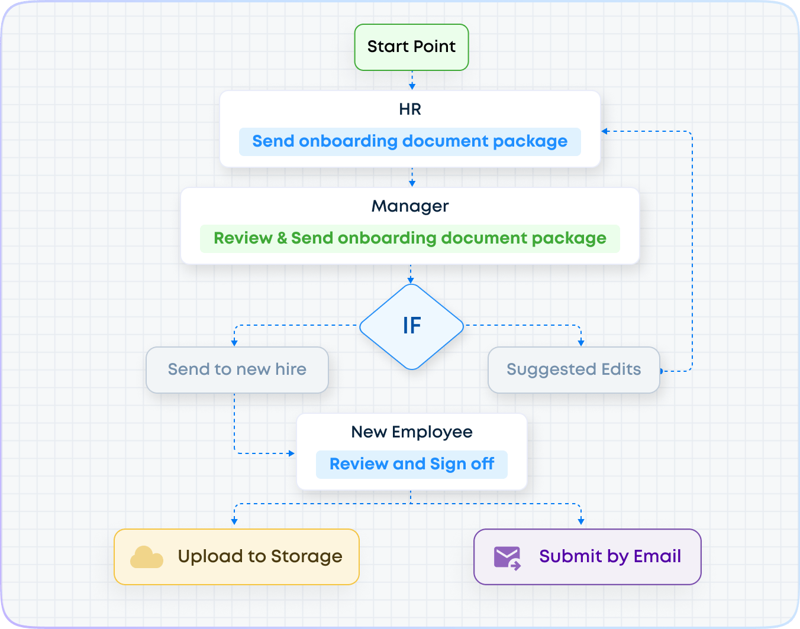The image size is (800, 629).
Task: Click the arrowhead pointing down to Send to new hire
Action: coord(234,342)
